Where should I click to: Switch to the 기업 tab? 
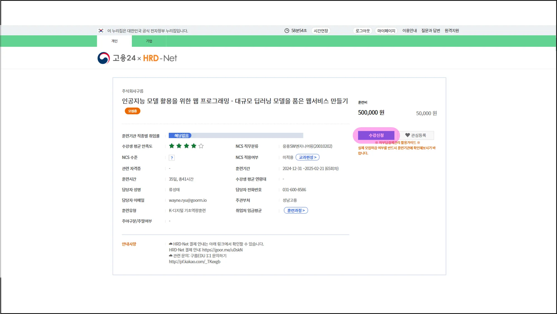pyautogui.click(x=149, y=41)
